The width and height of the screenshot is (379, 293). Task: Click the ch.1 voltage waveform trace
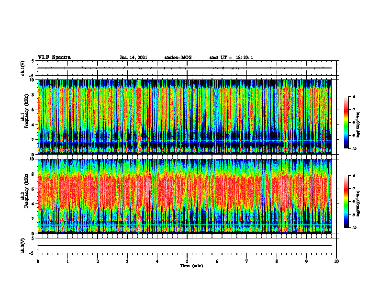tap(185, 68)
